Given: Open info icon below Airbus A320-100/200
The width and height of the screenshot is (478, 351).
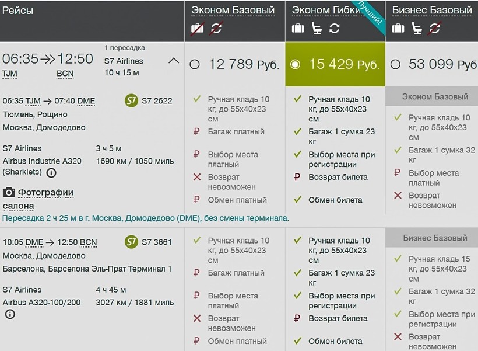Looking at the screenshot, I should [x=10, y=314].
